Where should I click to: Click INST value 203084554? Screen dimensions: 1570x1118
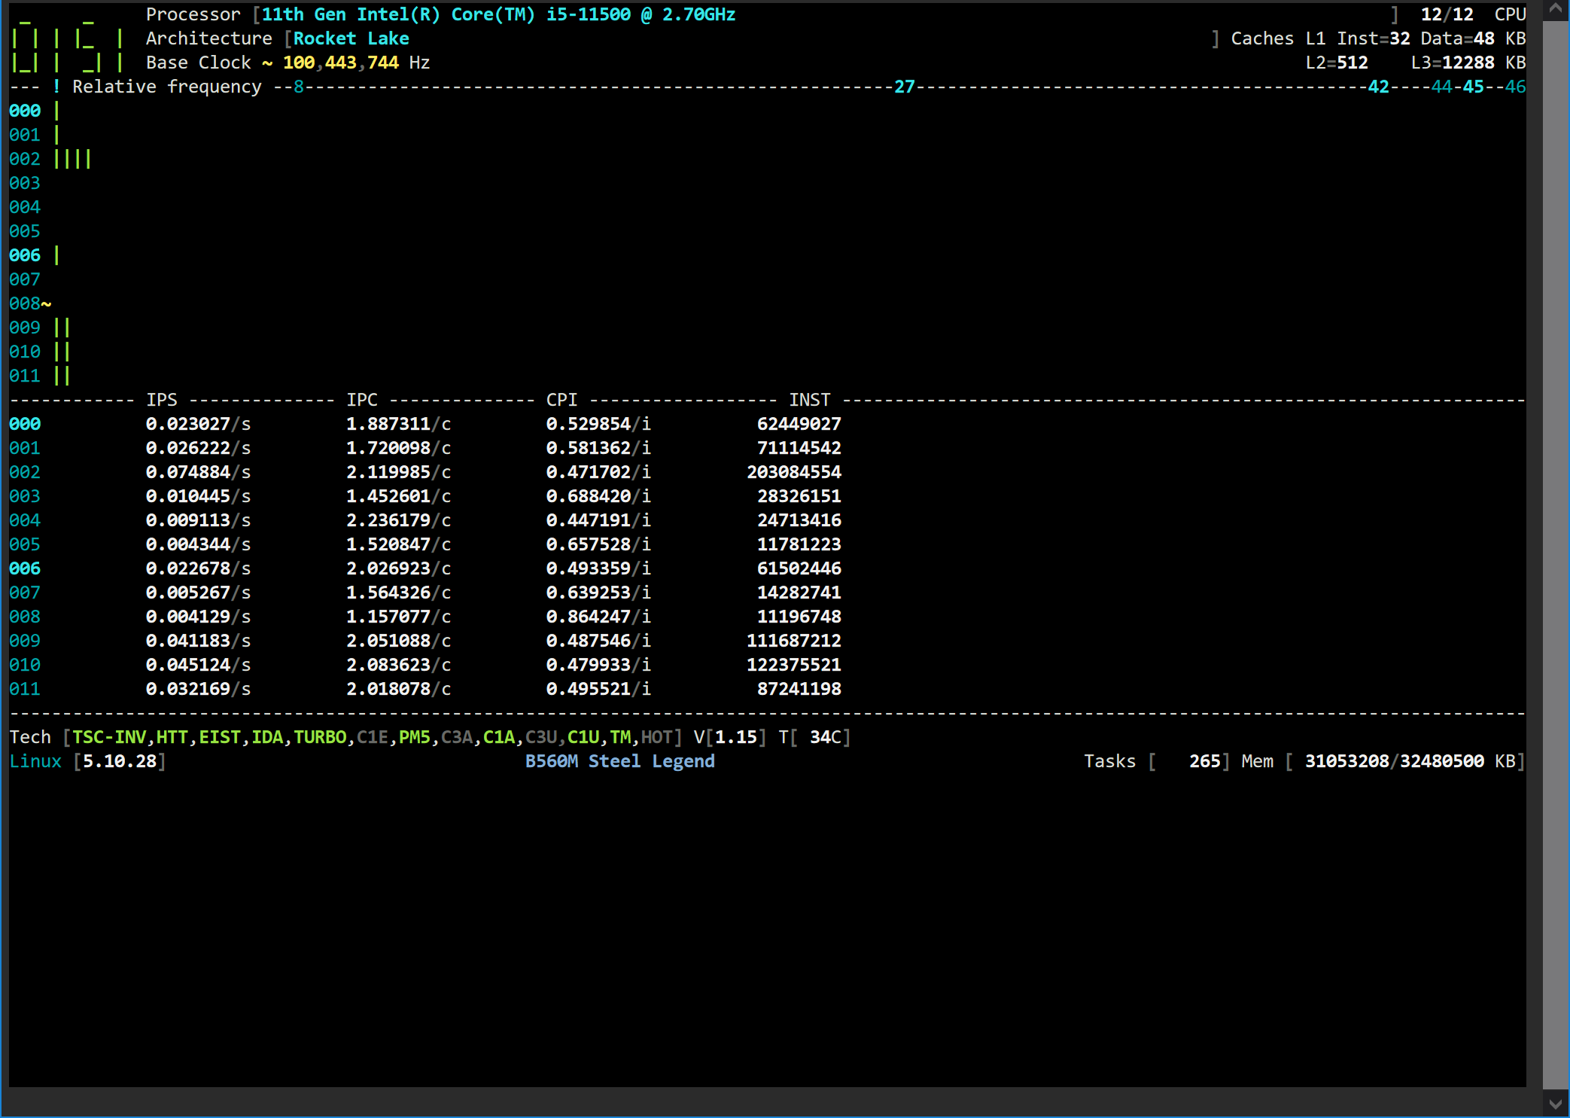point(794,472)
